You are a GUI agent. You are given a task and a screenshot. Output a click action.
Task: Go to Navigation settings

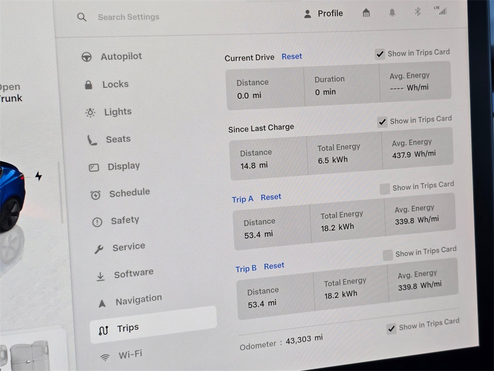(138, 300)
